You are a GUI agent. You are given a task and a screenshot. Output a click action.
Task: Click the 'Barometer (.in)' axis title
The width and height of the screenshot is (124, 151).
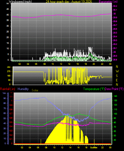pos(108,2)
